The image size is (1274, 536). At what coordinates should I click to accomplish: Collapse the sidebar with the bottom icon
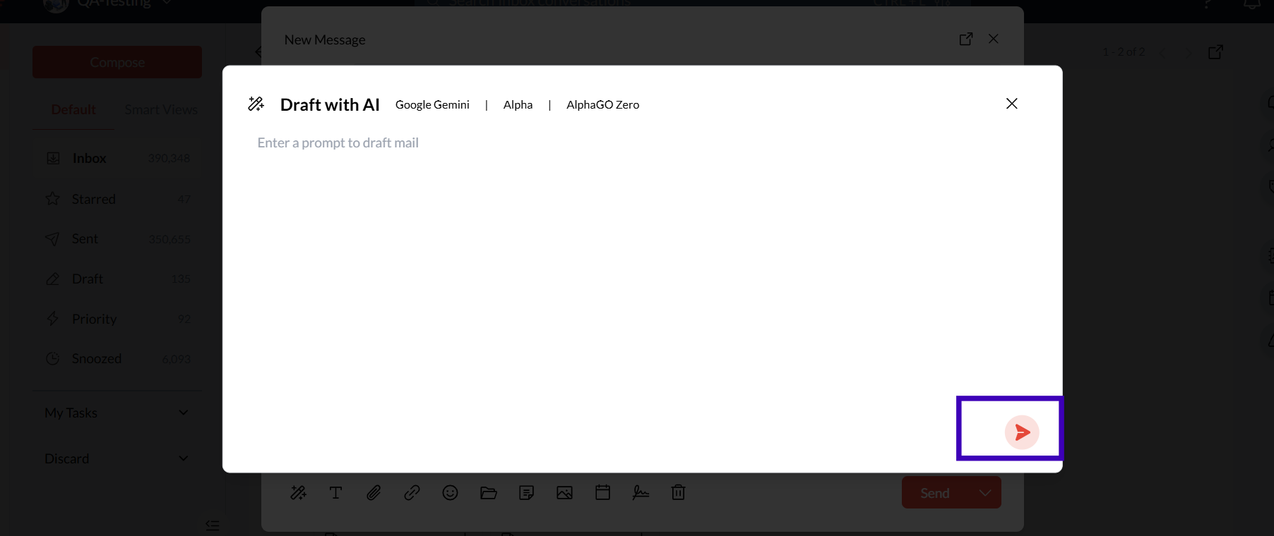point(213,525)
